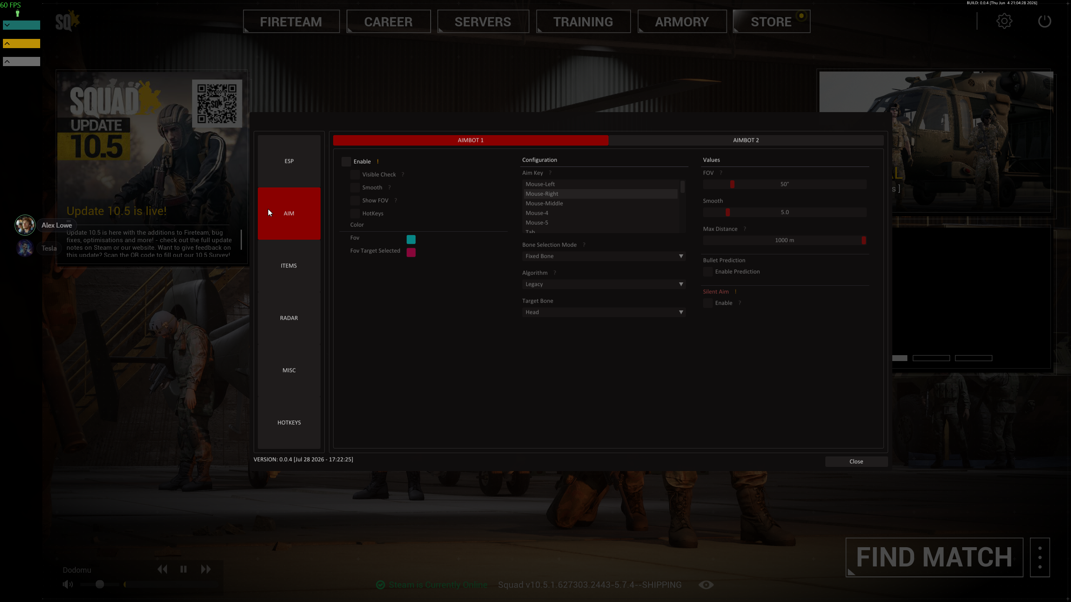
Task: Click the green Steam online check icon
Action: (380, 584)
